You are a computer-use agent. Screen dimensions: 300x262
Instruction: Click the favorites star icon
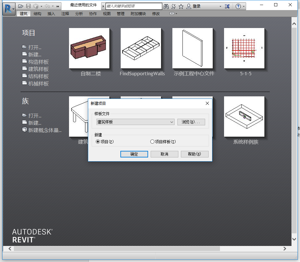(x=181, y=6)
